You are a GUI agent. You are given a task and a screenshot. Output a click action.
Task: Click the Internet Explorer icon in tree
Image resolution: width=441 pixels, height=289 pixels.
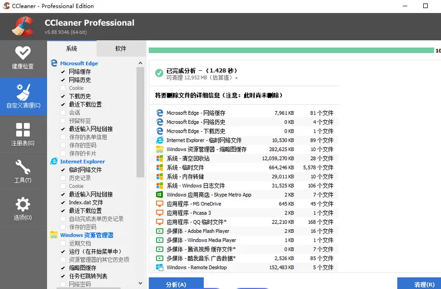(54, 161)
